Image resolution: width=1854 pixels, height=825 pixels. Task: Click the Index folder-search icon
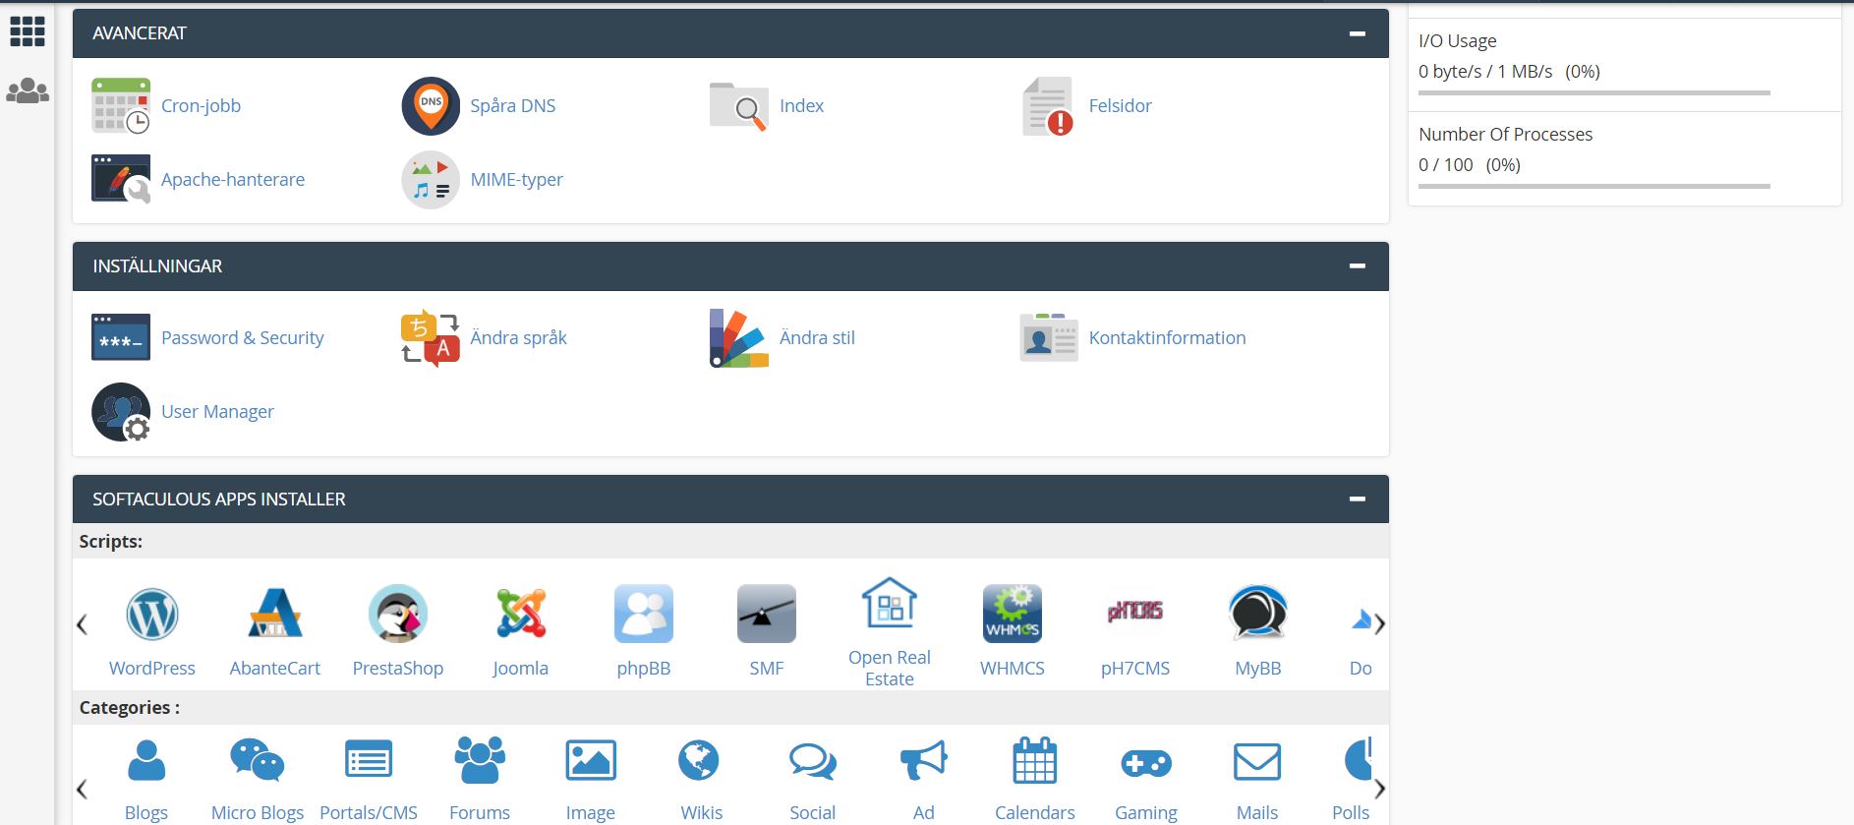tap(739, 106)
